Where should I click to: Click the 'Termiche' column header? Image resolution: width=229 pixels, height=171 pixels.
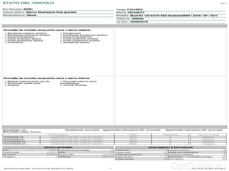tap(170, 135)
